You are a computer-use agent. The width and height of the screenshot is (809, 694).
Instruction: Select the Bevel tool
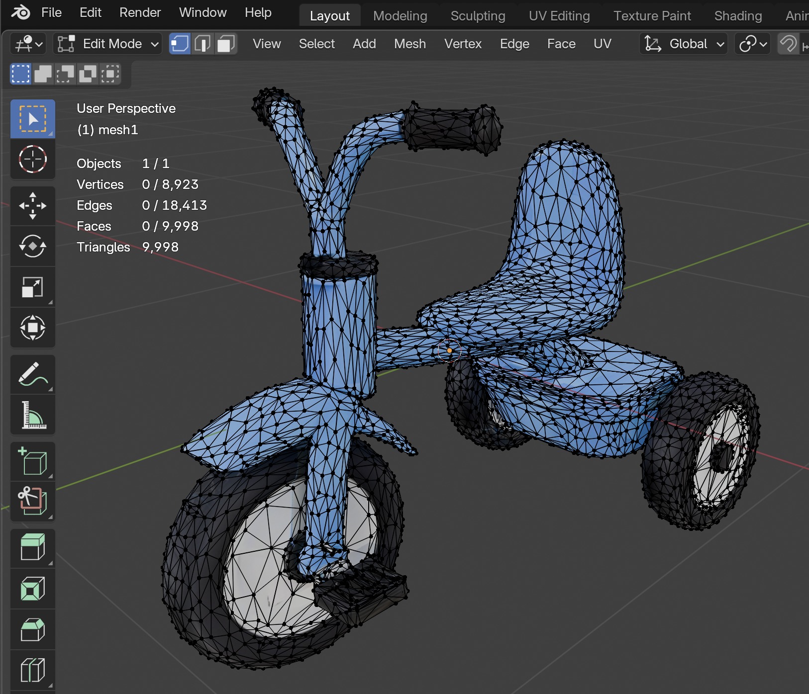33,629
